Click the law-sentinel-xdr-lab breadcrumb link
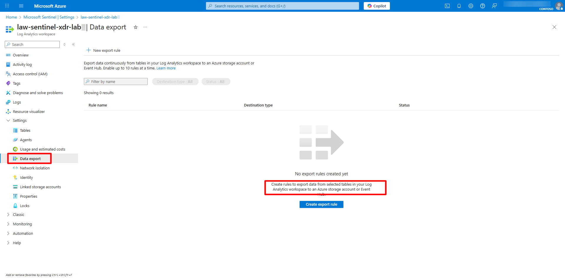This screenshot has height=278, width=565. 99,17
